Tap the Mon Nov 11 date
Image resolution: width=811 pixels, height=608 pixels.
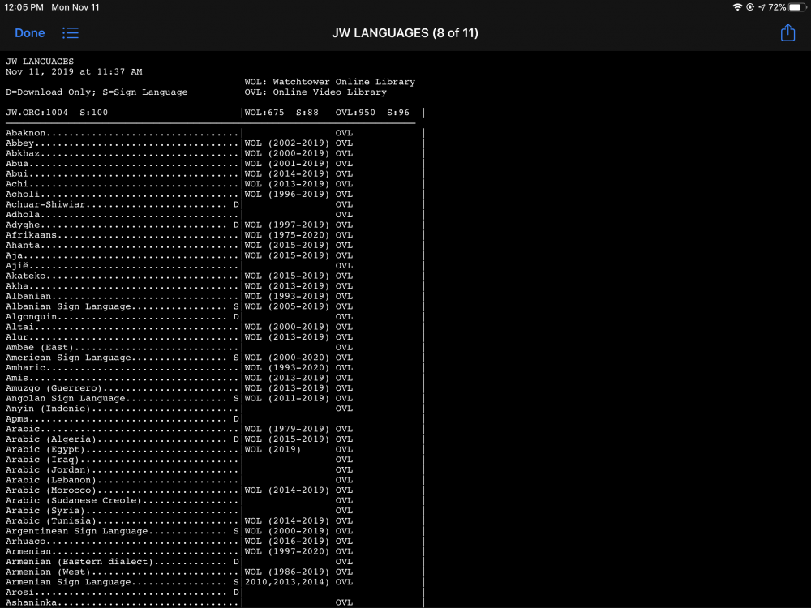click(x=75, y=7)
